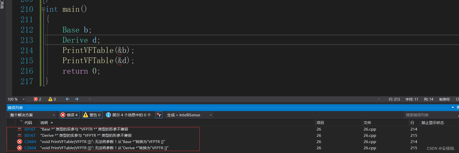459x153 pixels.
Task: Sort by the 文件 column header
Action: (x=367, y=123)
